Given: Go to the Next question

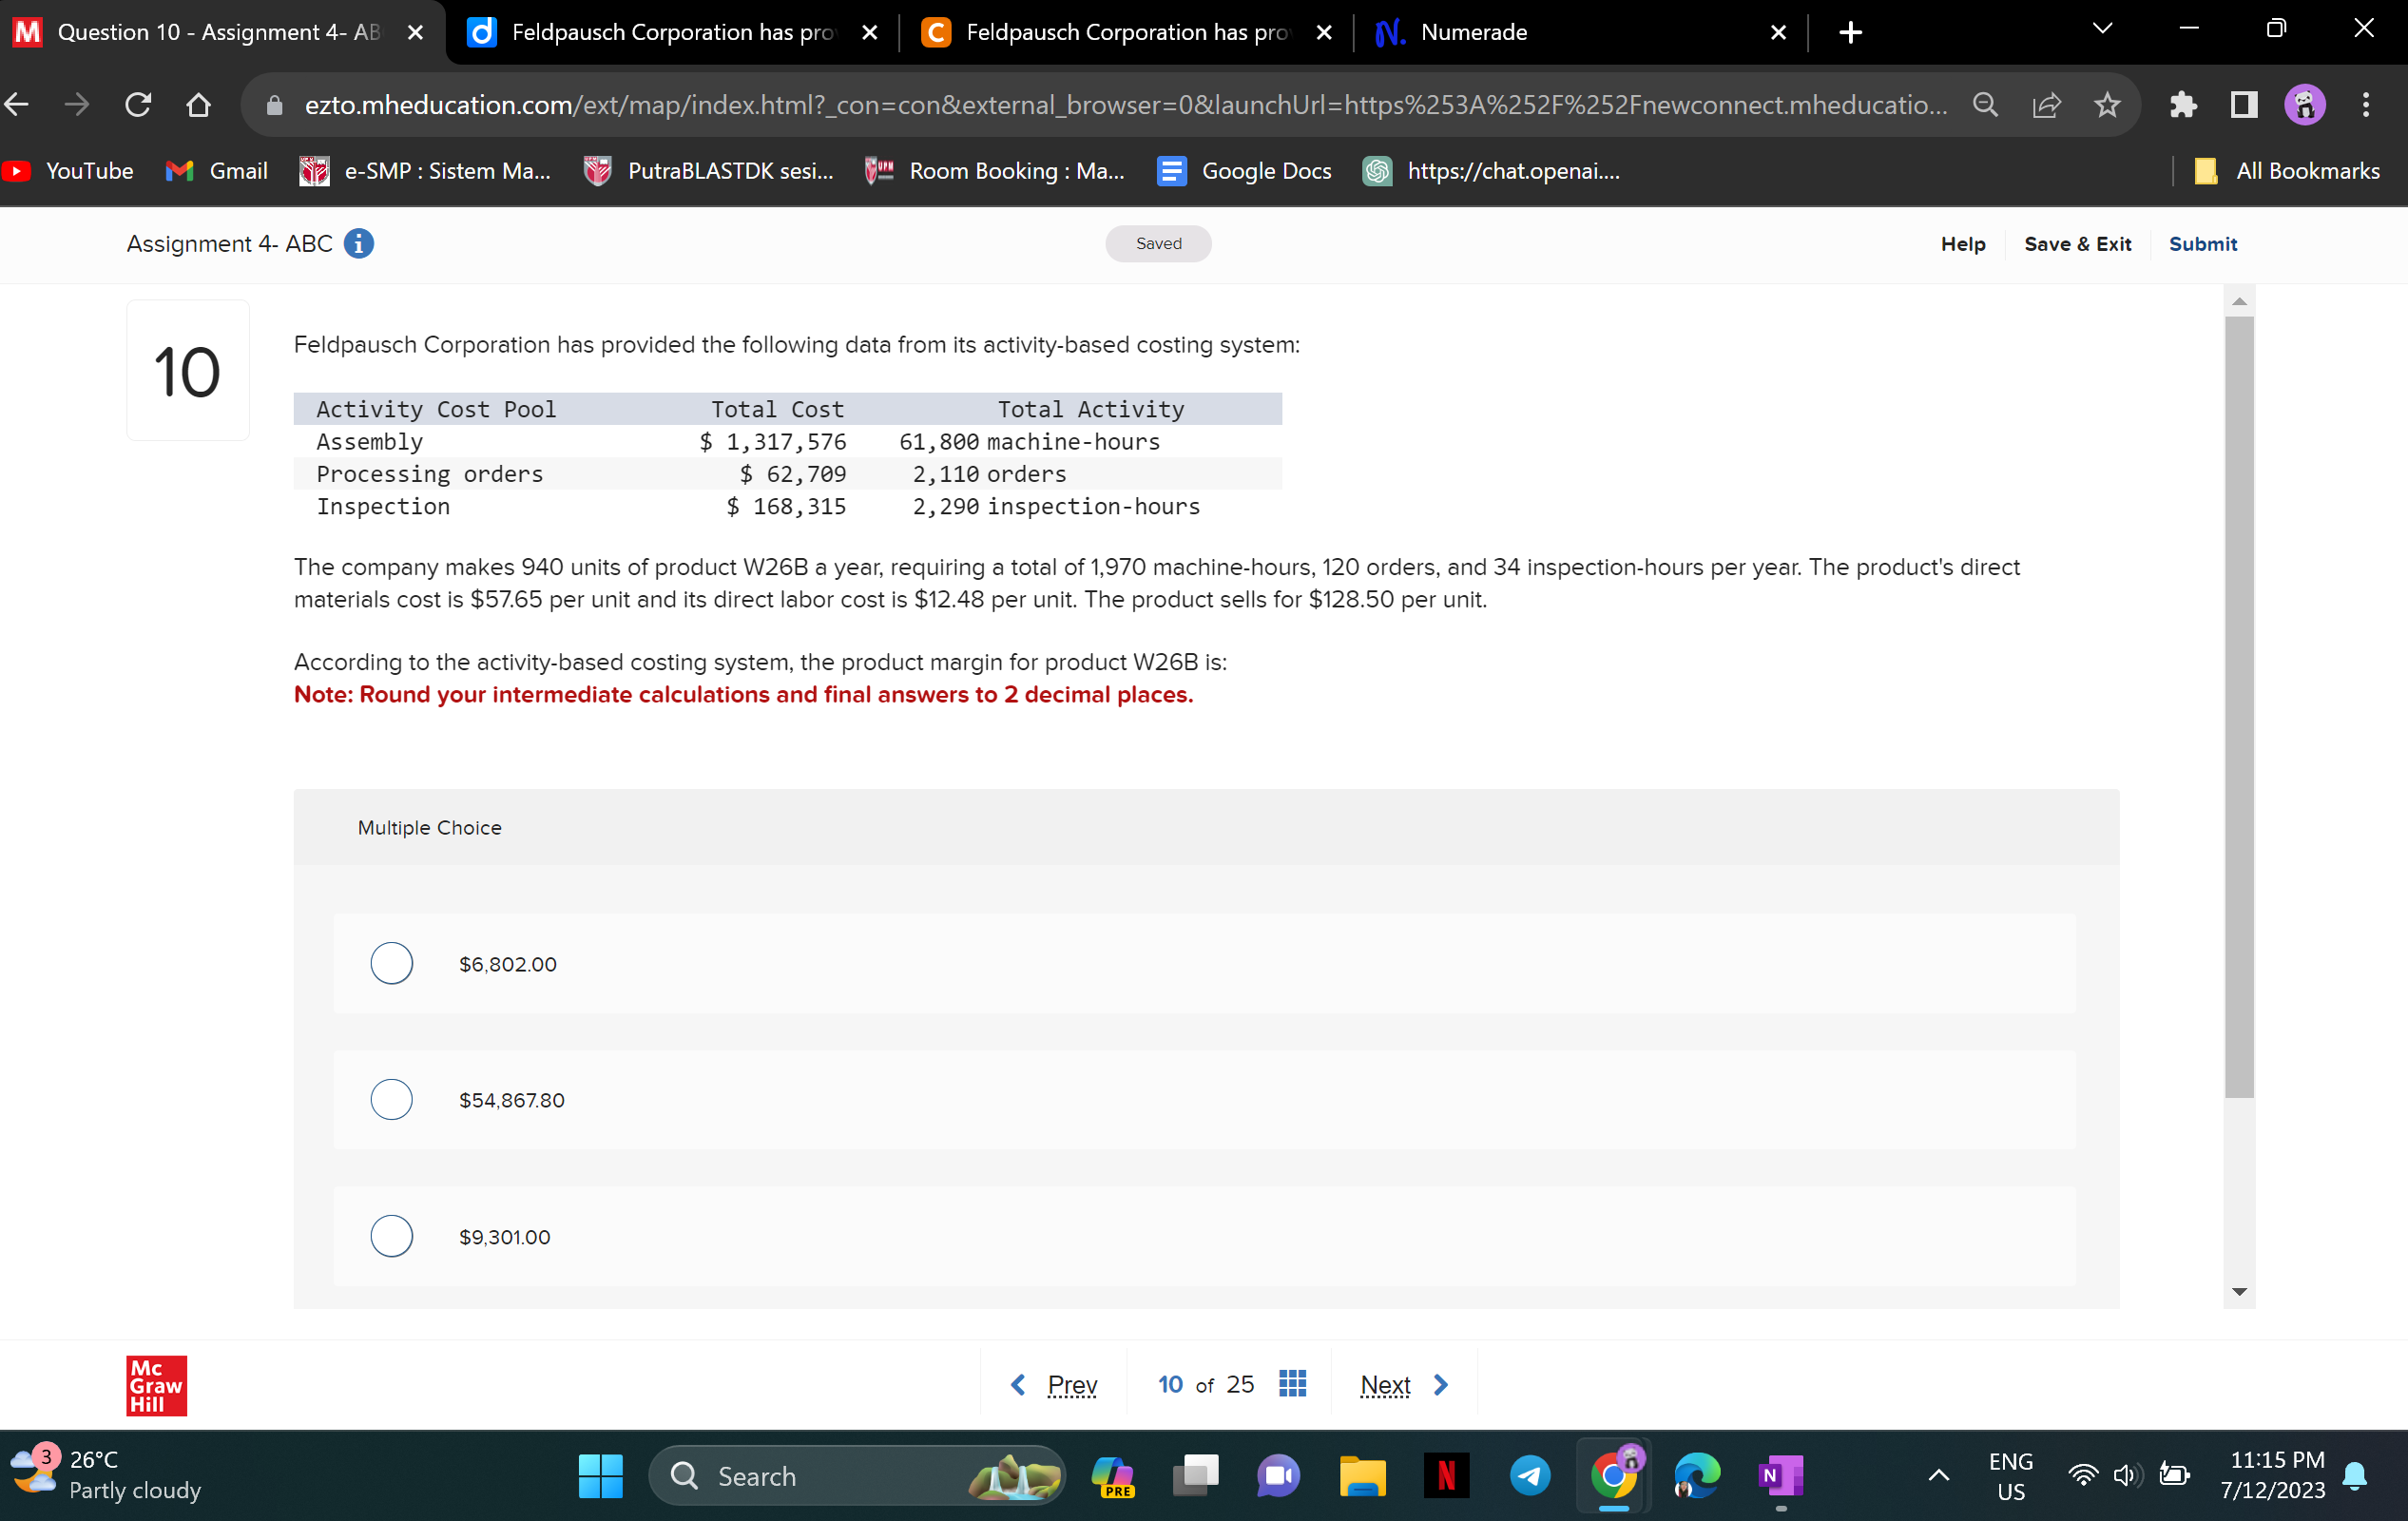Looking at the screenshot, I should pos(1400,1384).
